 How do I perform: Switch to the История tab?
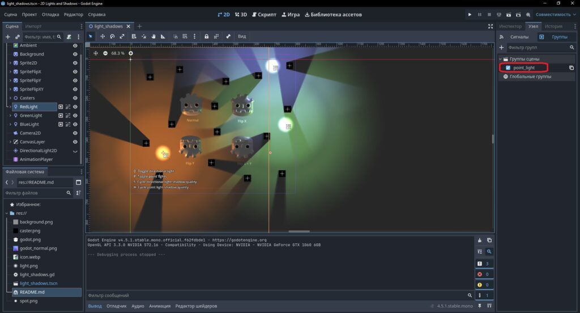pos(553,26)
